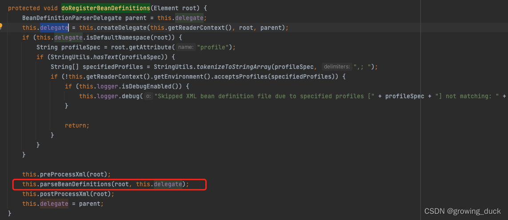Click the yellow intention lightbulb icon
508x220 pixels.
click(x=1, y=26)
